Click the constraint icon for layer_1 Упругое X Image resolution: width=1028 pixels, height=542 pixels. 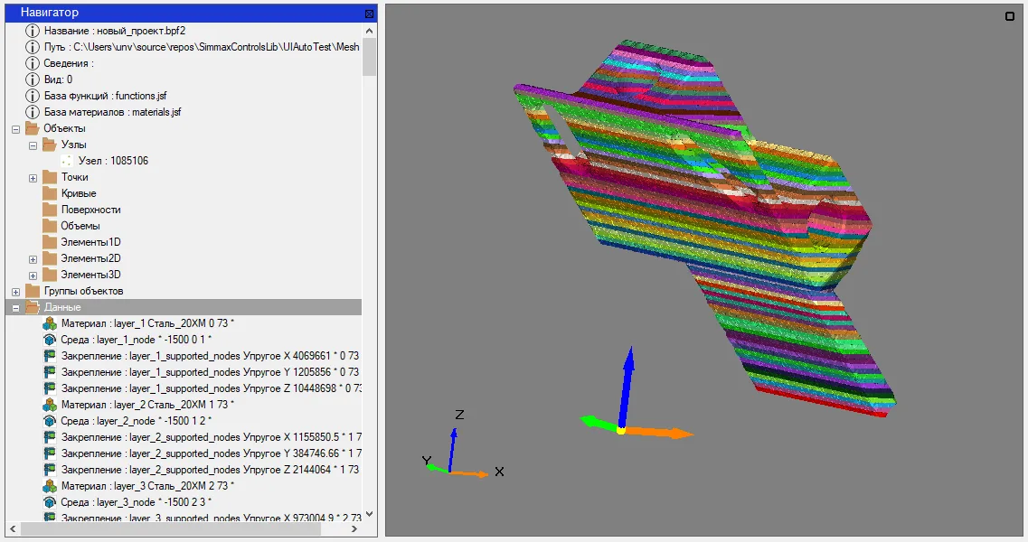[50, 356]
